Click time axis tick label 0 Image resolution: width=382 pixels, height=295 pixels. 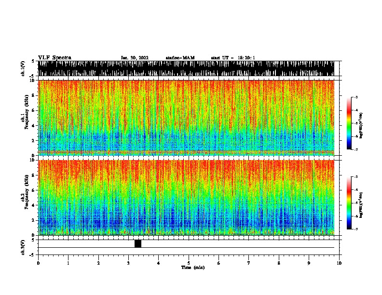click(38, 263)
